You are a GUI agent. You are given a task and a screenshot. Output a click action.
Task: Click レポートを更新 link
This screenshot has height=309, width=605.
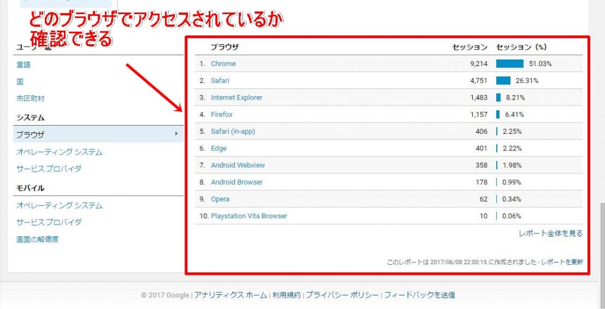562,262
